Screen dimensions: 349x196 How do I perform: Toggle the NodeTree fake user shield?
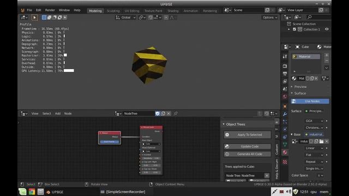(x=158, y=114)
